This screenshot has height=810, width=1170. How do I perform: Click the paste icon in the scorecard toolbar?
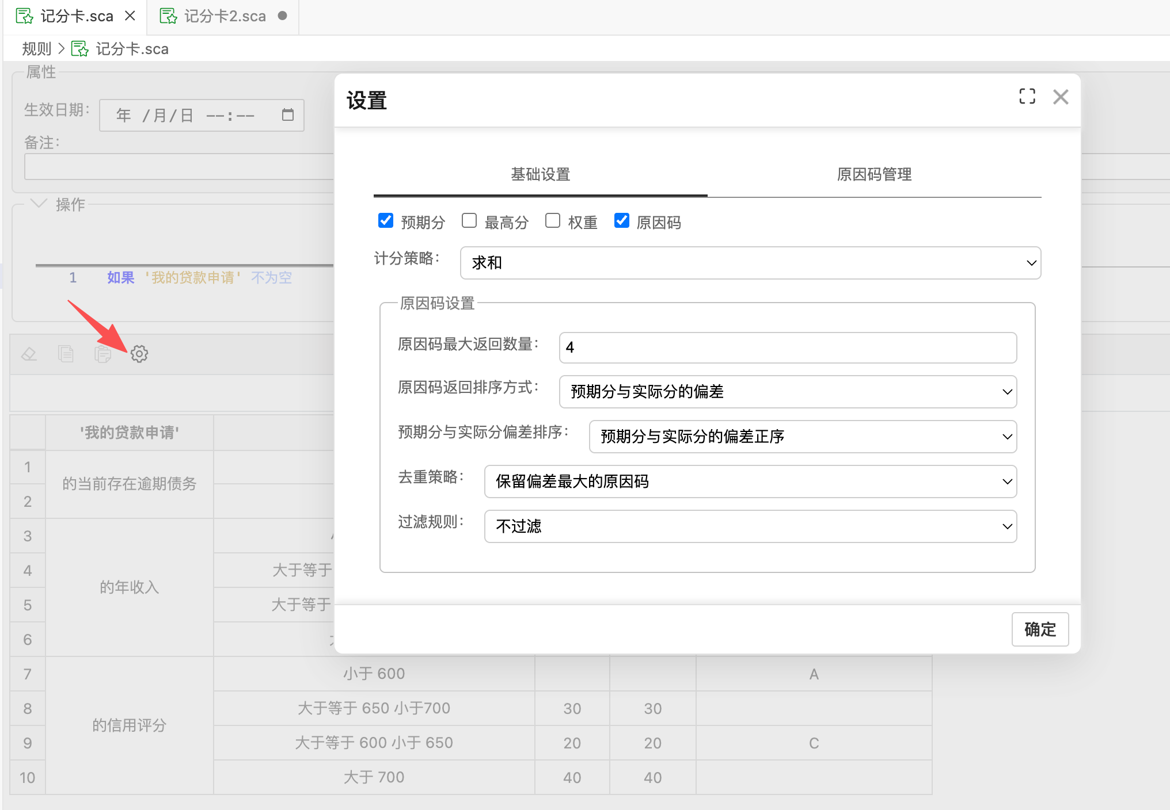(x=102, y=354)
